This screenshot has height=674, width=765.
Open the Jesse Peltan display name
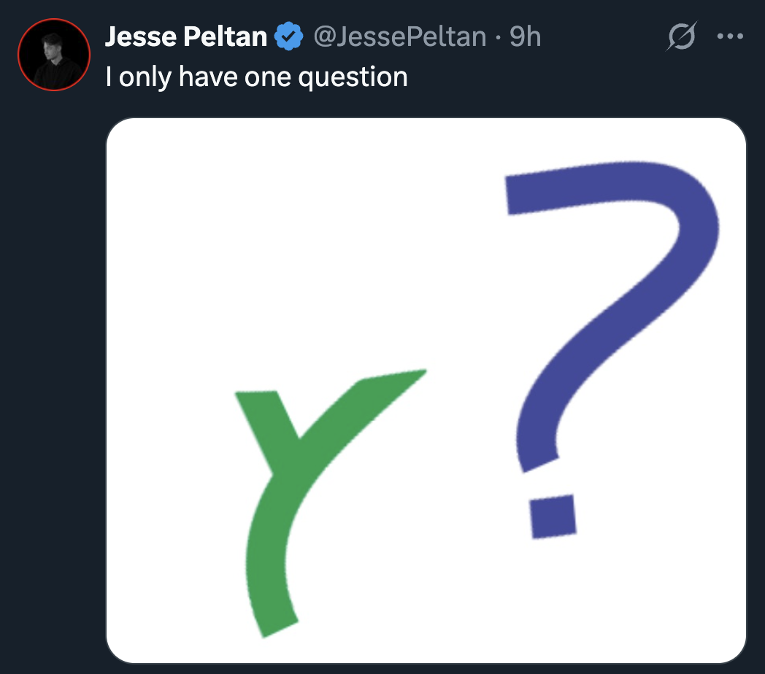coord(186,36)
